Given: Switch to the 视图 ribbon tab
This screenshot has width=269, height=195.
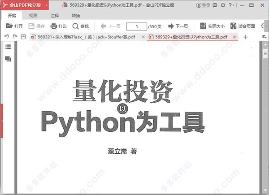Looking at the screenshot, I should click(x=33, y=16).
